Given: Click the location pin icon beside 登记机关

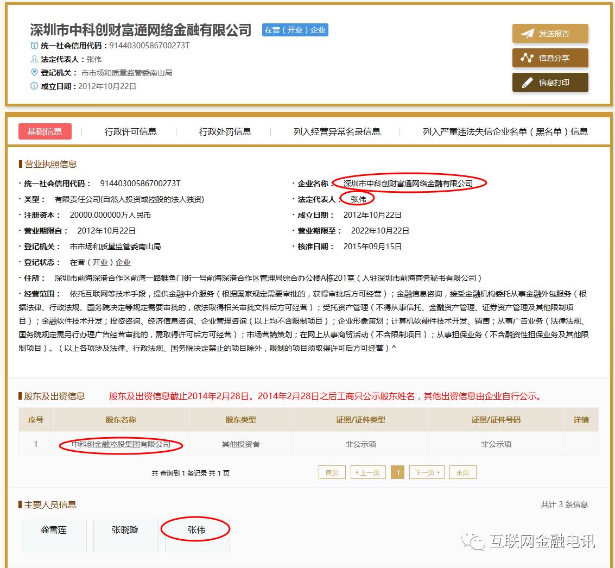Looking at the screenshot, I should click(x=34, y=73).
